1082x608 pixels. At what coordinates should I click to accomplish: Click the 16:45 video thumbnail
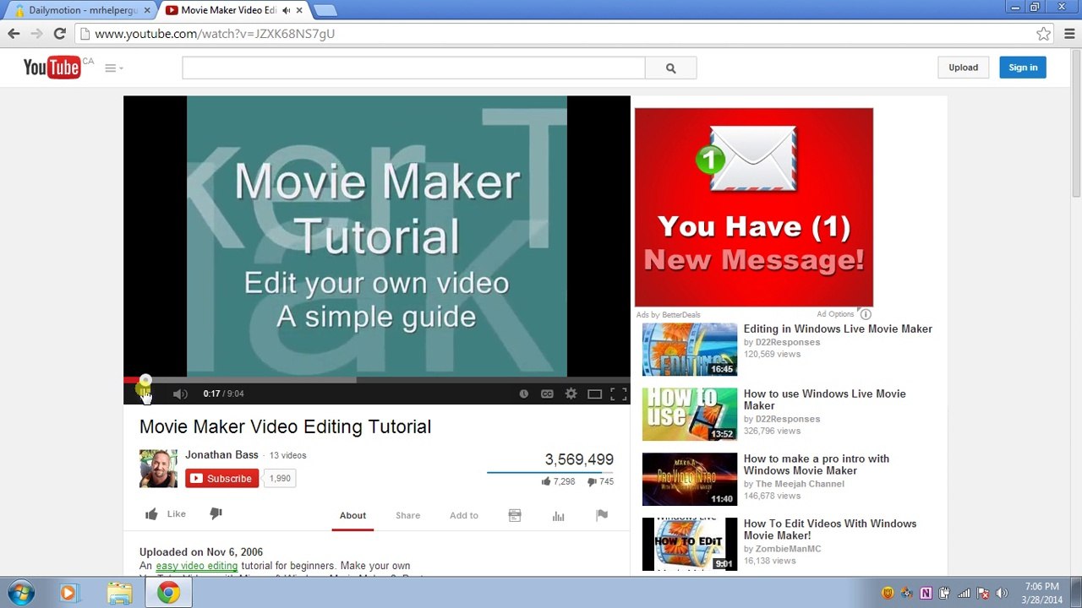[x=690, y=350]
